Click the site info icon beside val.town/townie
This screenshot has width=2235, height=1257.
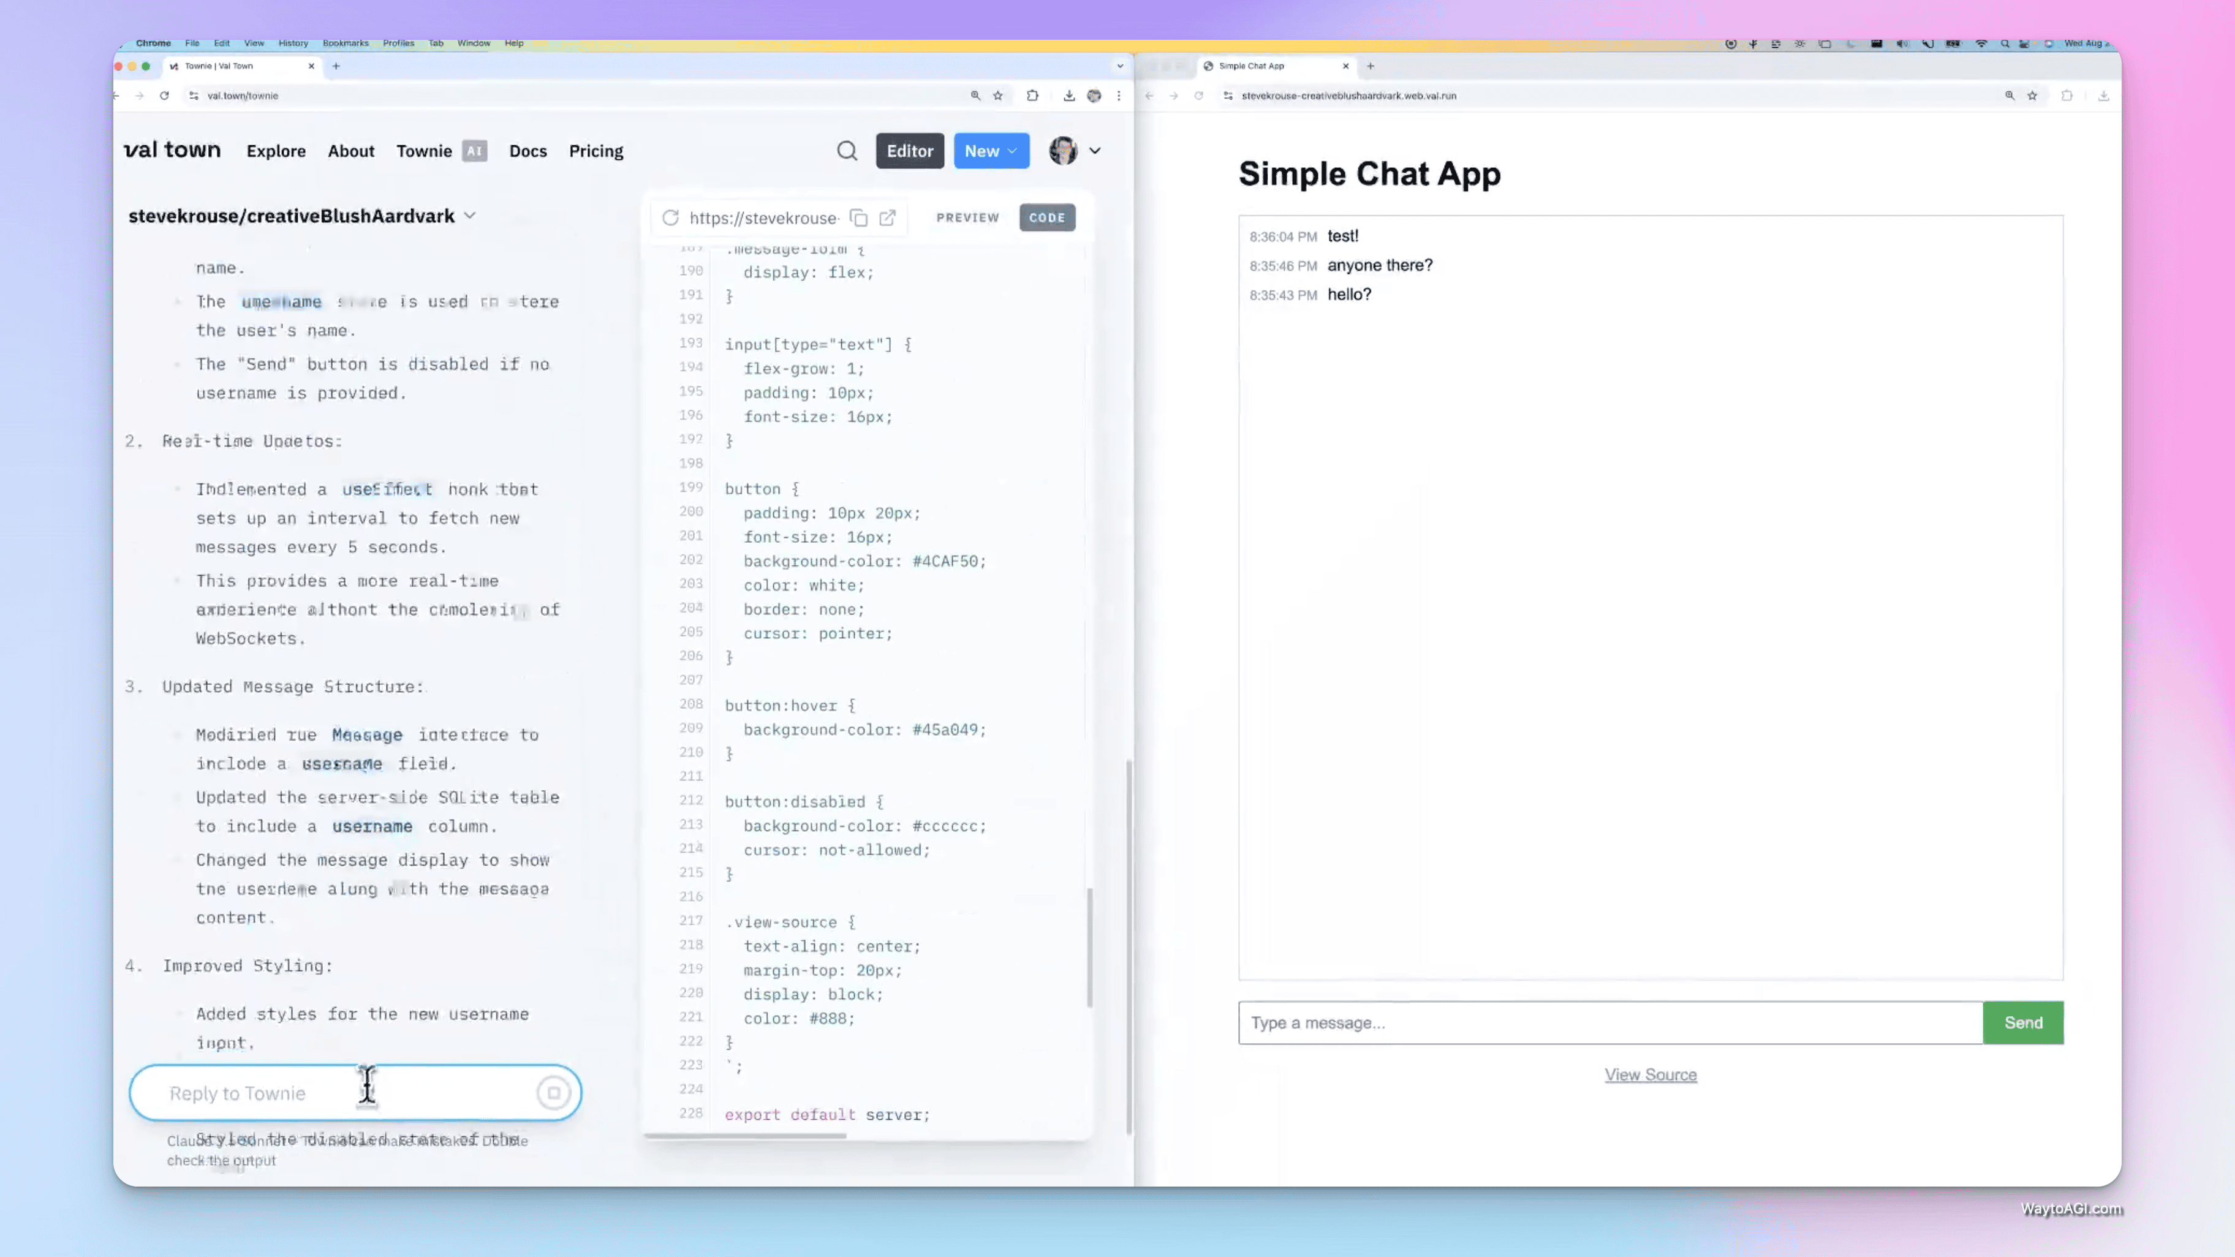click(x=194, y=96)
